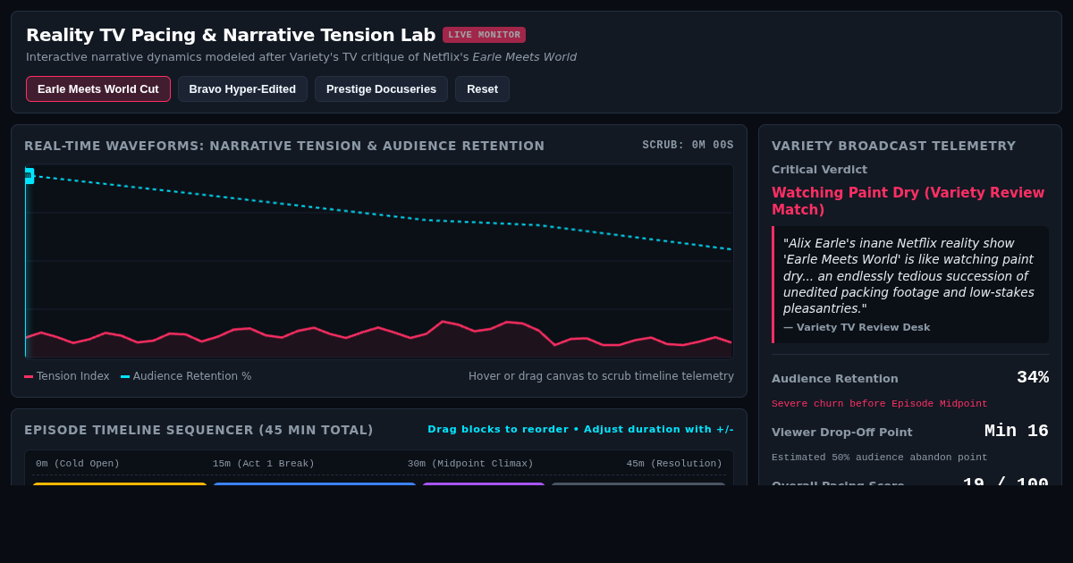
Task: Click the 'Severe churn before Episode Midpoint' note
Action: pos(880,404)
